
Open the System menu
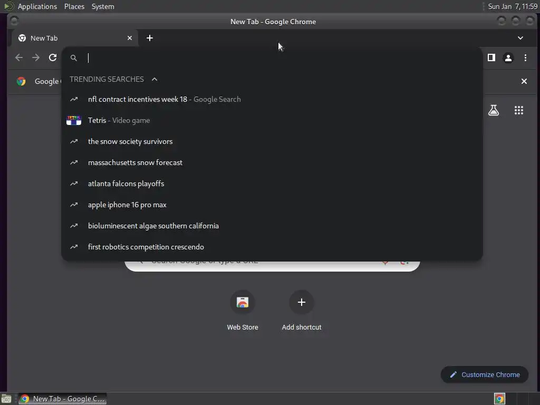103,6
